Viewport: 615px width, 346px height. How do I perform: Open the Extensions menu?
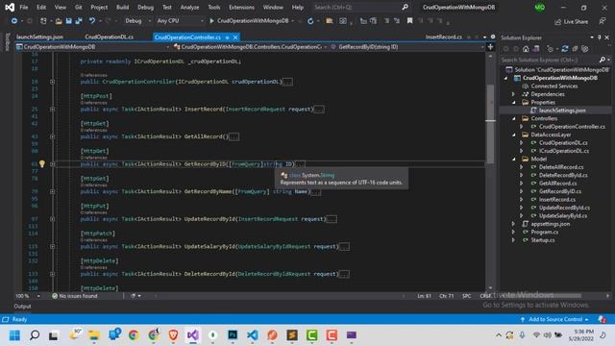[241, 7]
